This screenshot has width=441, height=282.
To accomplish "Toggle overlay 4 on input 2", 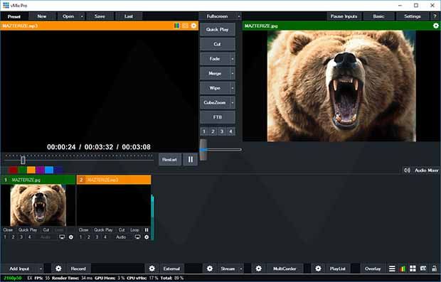I will coord(105,237).
